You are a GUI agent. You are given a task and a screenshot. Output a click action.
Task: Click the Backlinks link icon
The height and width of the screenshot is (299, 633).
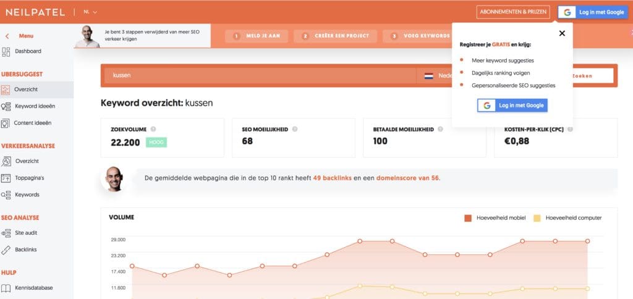pyautogui.click(x=6, y=250)
